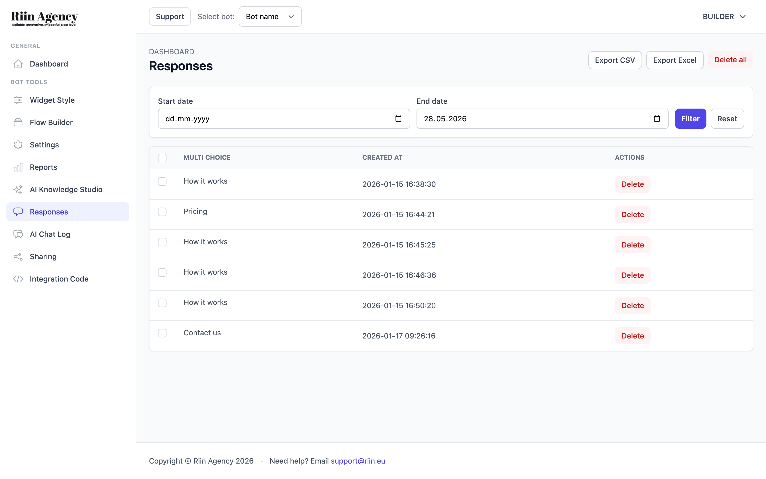This screenshot has height=479, width=766.
Task: Click Export Excel button
Action: point(675,60)
